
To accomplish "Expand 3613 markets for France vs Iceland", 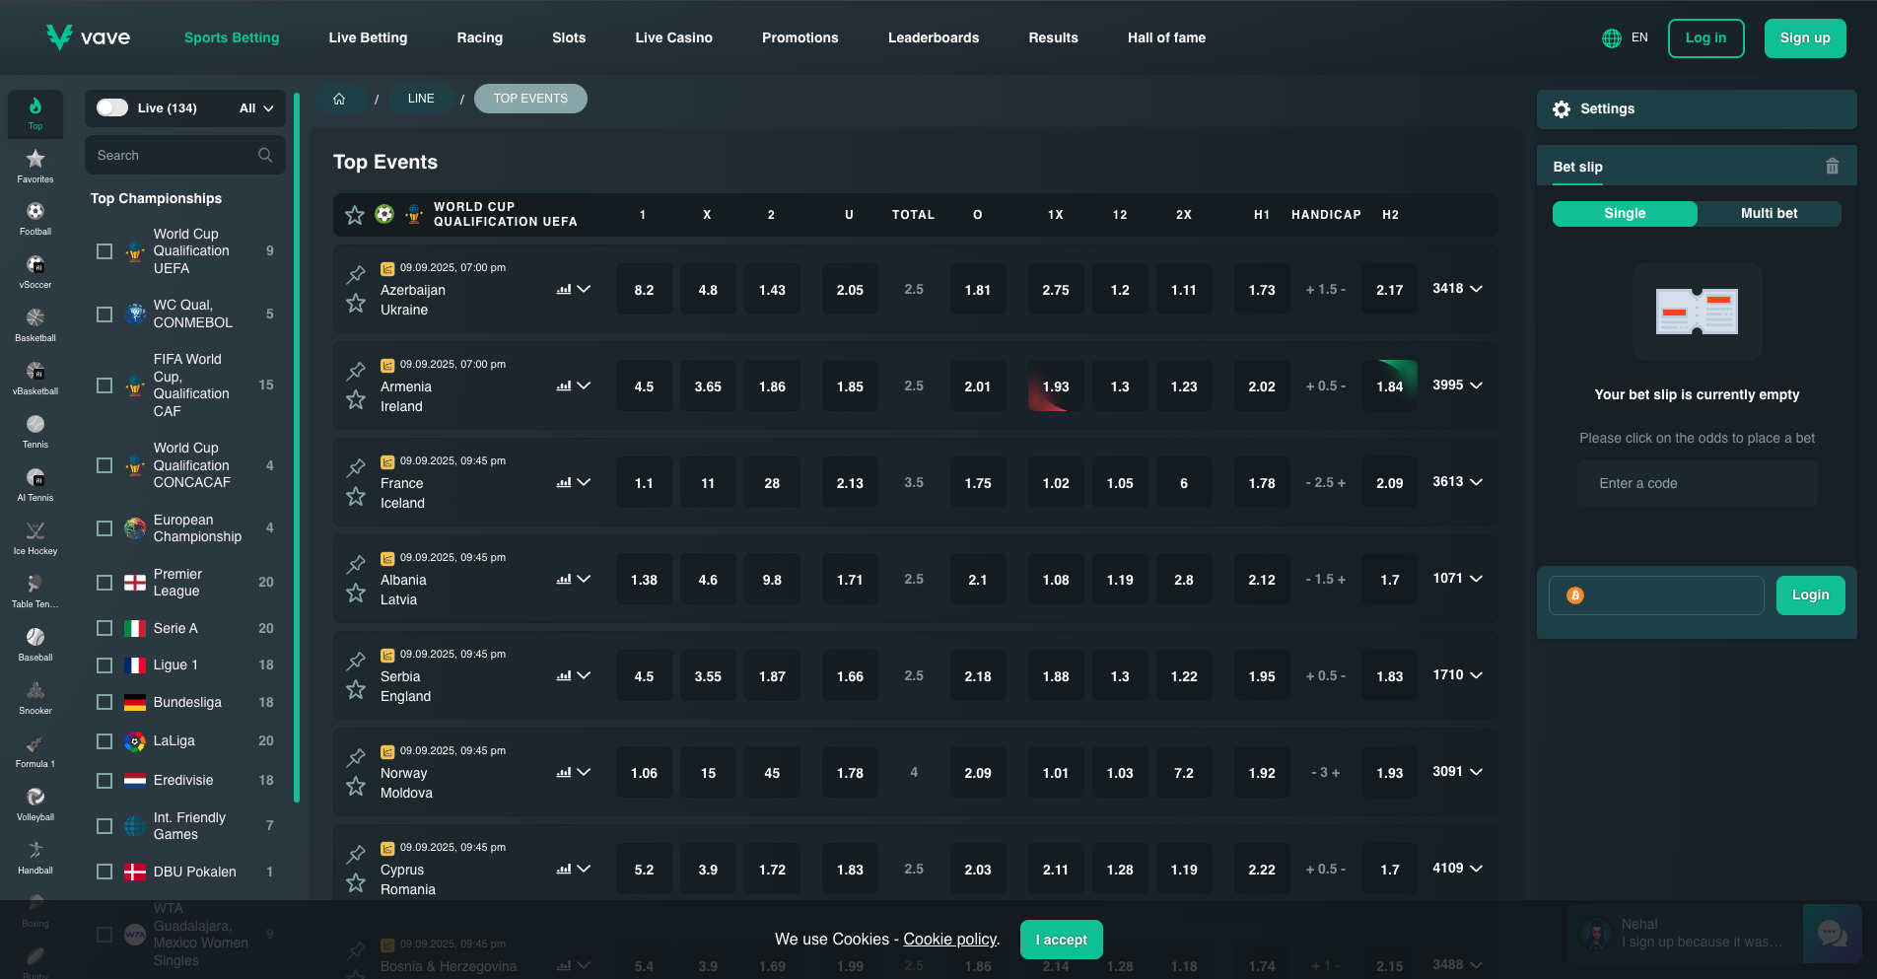I will pyautogui.click(x=1457, y=482).
